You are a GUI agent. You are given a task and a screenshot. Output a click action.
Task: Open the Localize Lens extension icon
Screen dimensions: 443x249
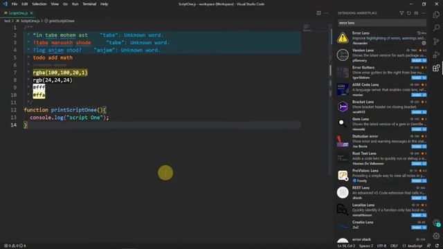[x=343, y=210]
